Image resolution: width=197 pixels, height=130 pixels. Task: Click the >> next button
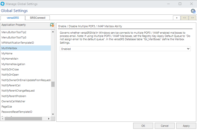pos(192,18)
